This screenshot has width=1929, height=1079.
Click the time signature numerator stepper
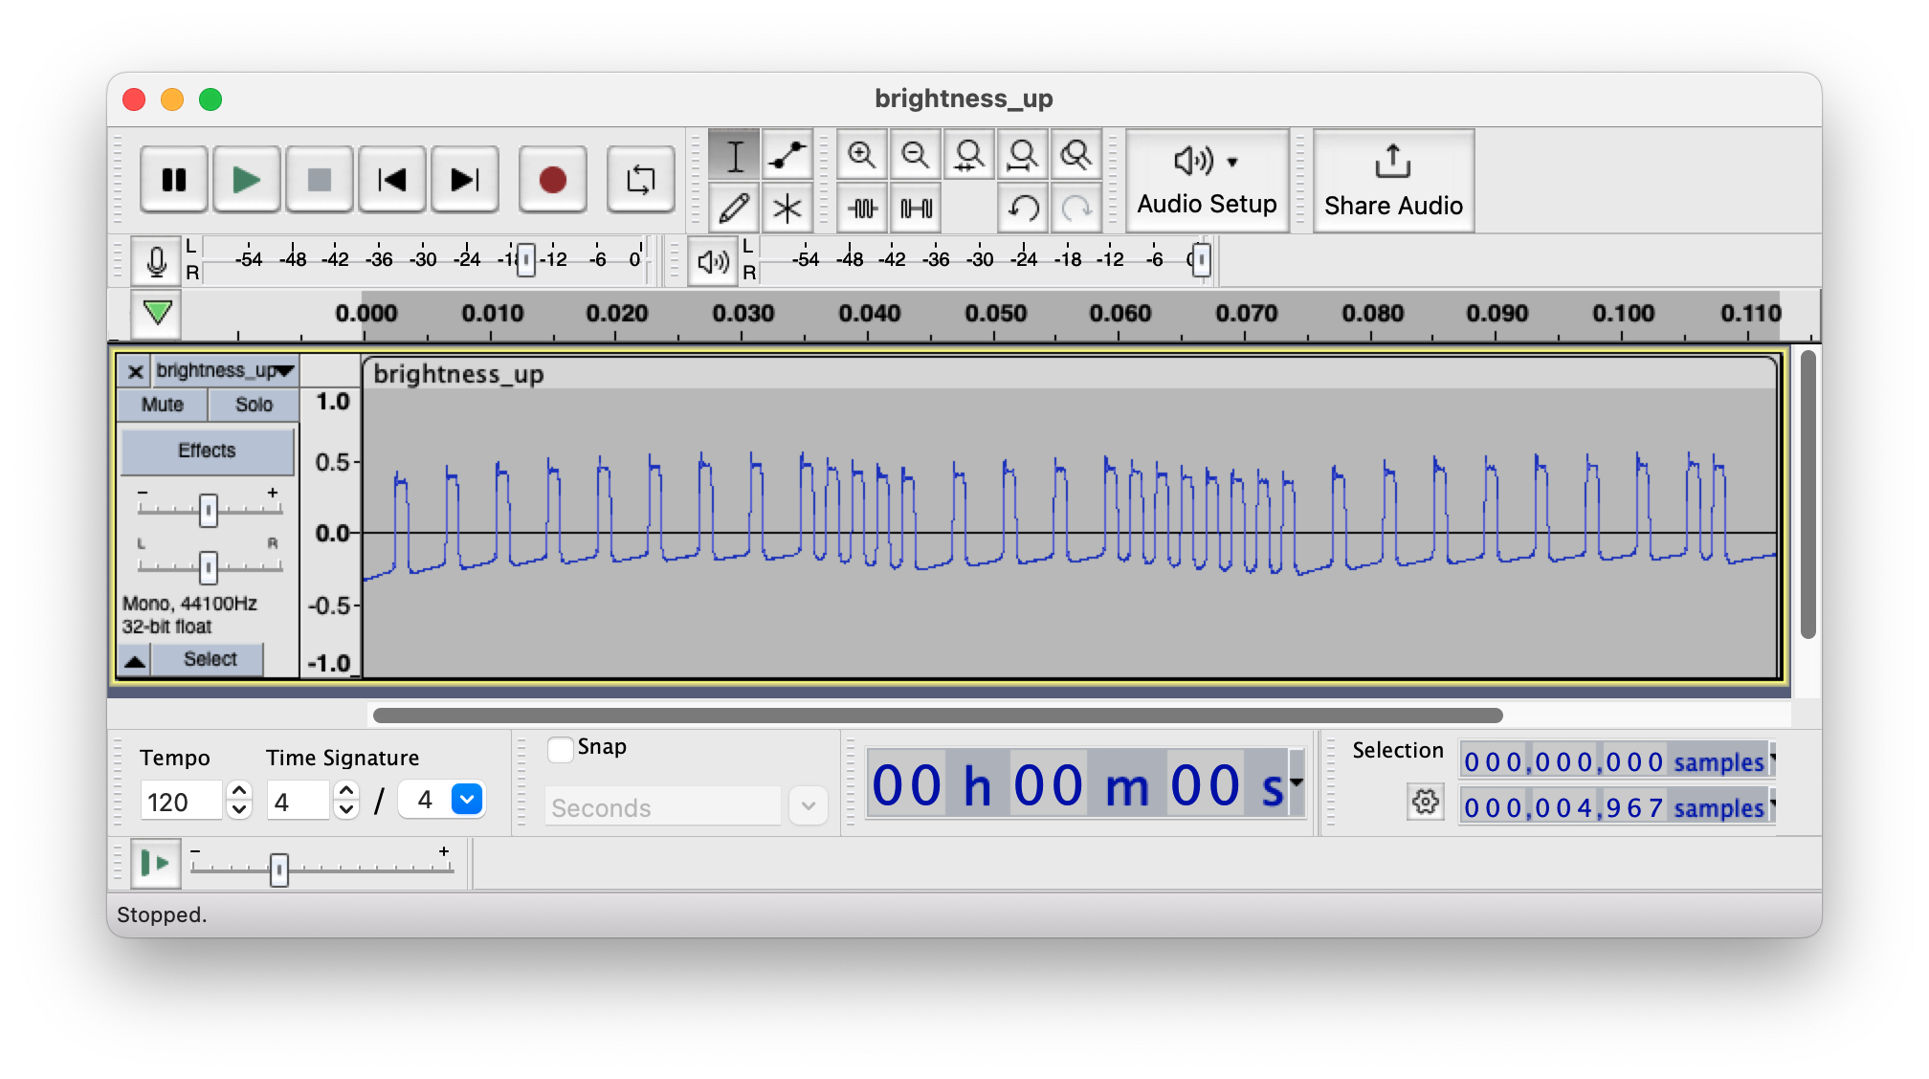click(x=346, y=801)
